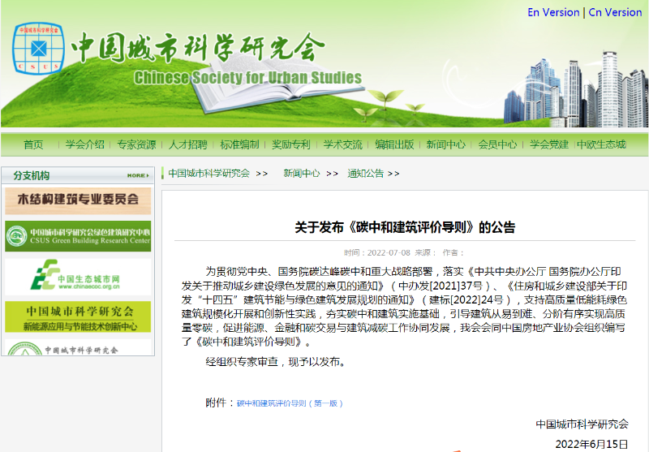This screenshot has height=452, width=649.
Task: Click the 中国城市科学研究会 breadcrumb link
Action: [209, 174]
